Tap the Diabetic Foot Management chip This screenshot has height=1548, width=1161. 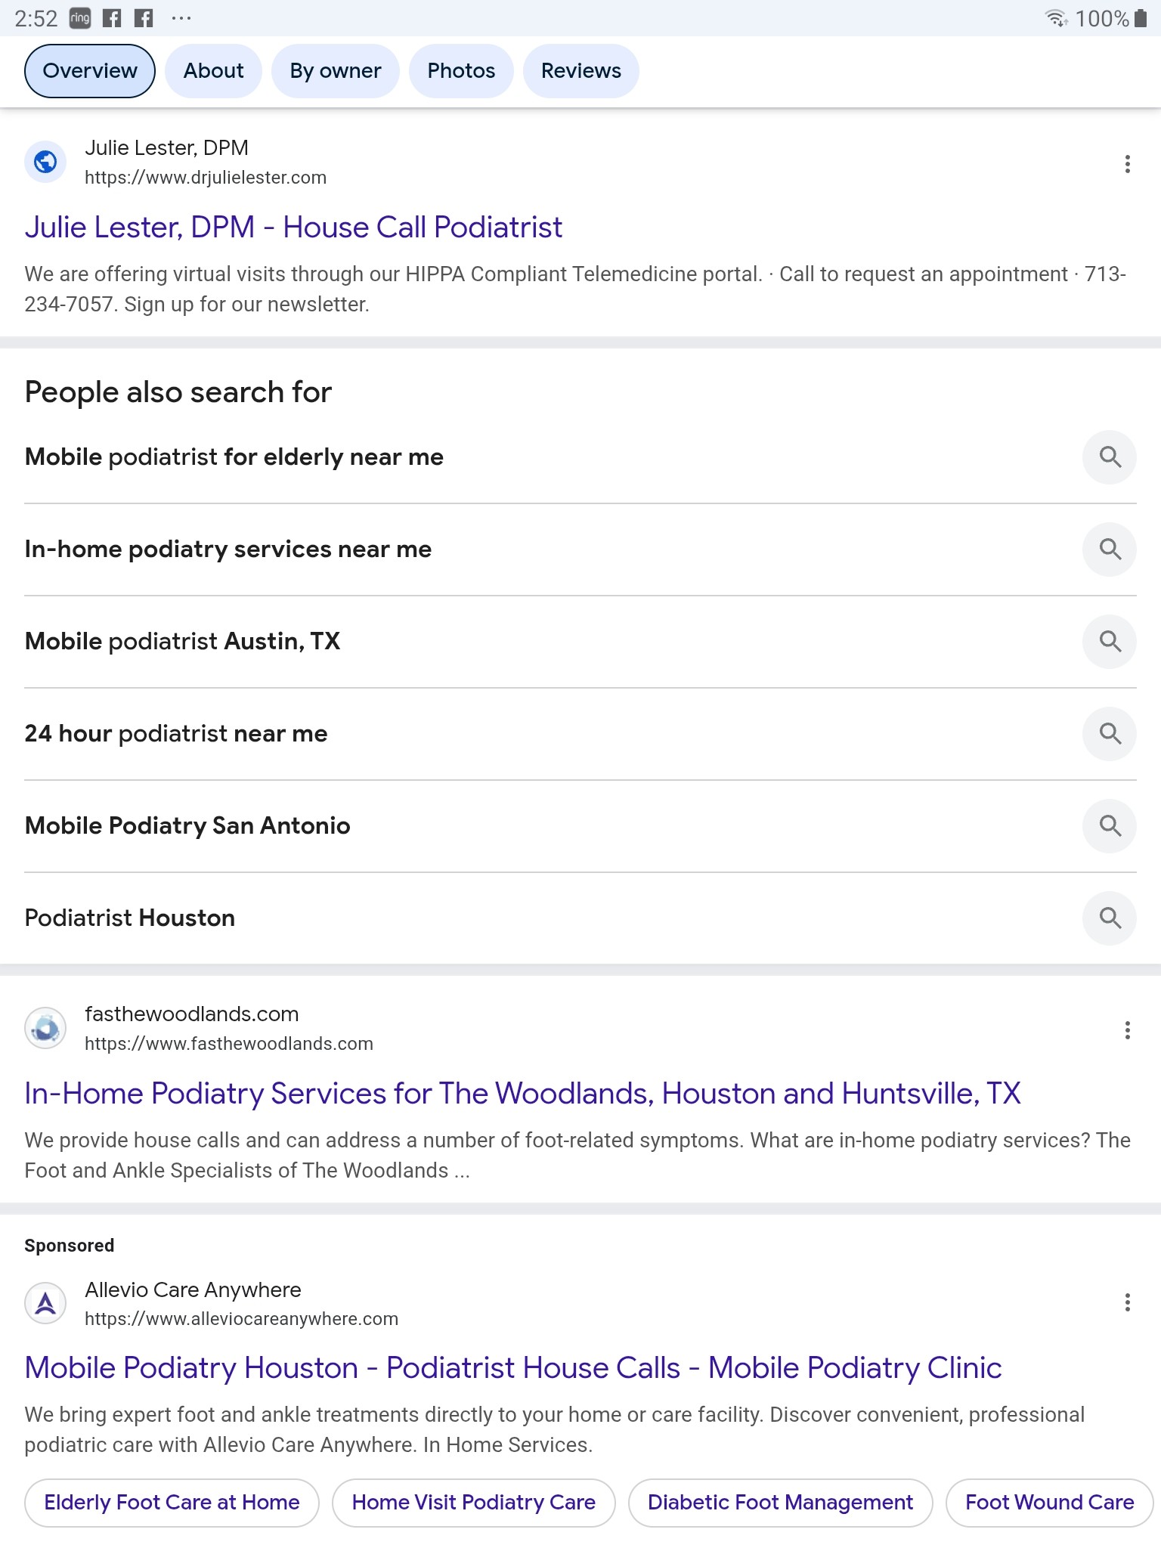click(x=780, y=1503)
